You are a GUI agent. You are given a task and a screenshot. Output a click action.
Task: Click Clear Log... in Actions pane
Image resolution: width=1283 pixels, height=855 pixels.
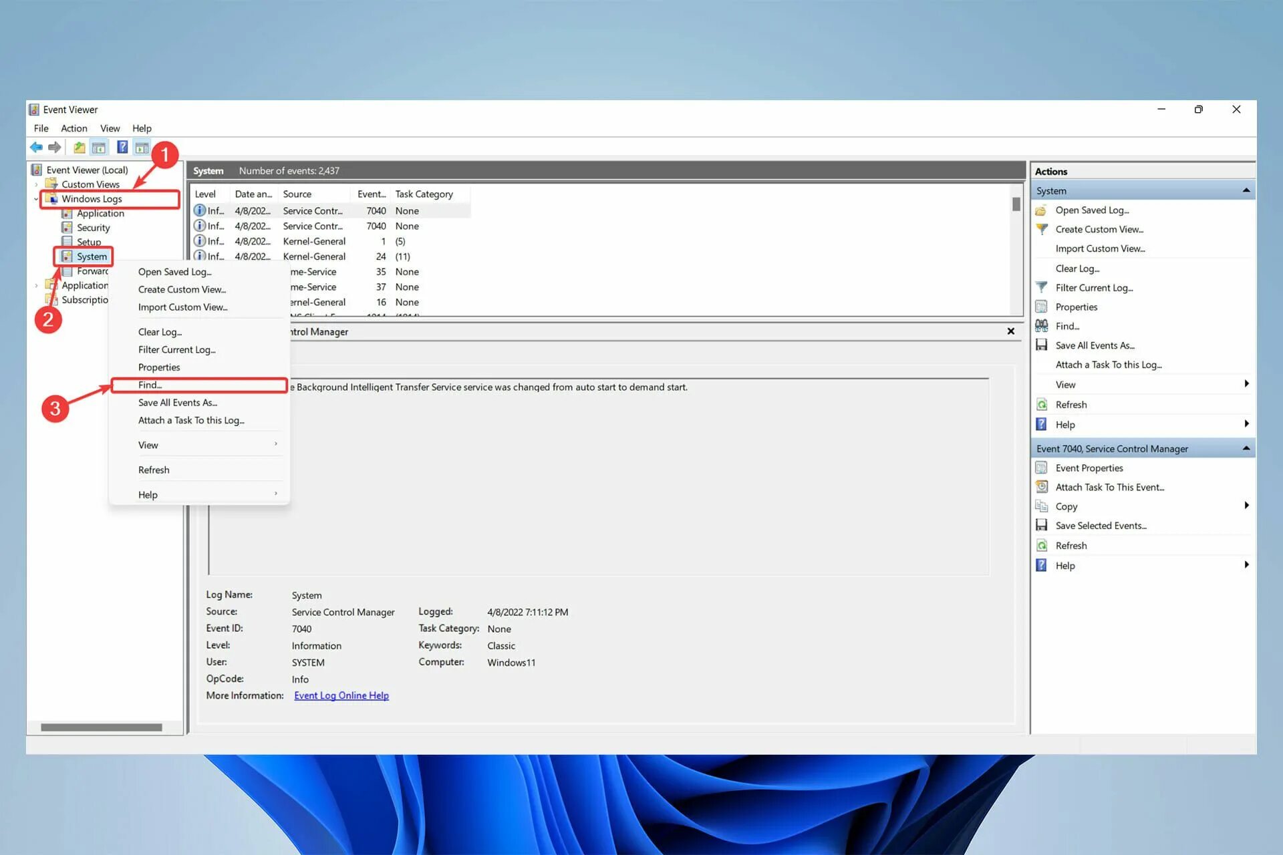(x=1077, y=269)
